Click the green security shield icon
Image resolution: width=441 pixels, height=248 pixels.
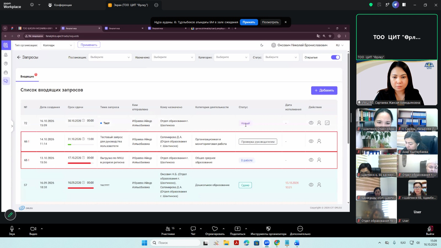click(371, 5)
